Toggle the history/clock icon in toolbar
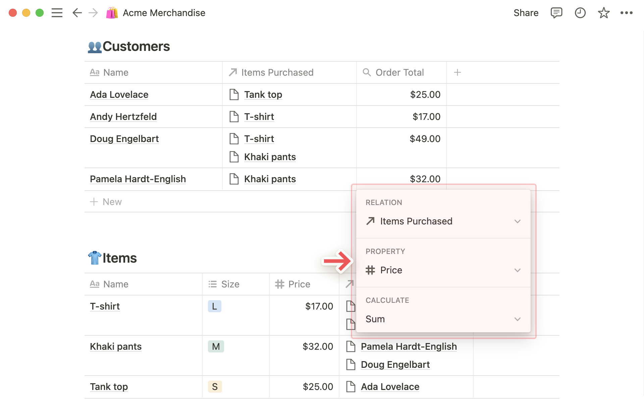Screen dimensions: 644x402 point(580,12)
